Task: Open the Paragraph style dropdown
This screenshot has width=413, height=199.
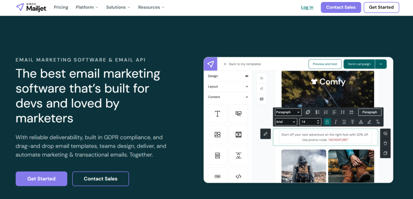Action: (288, 112)
